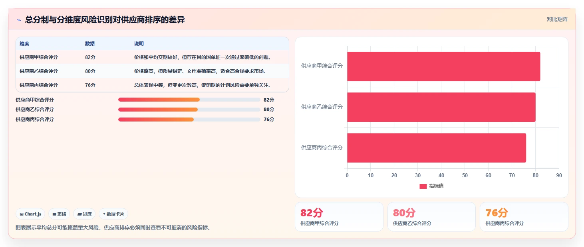Select the 数据卡片 tag chip
This screenshot has height=247, width=584.
pos(113,214)
